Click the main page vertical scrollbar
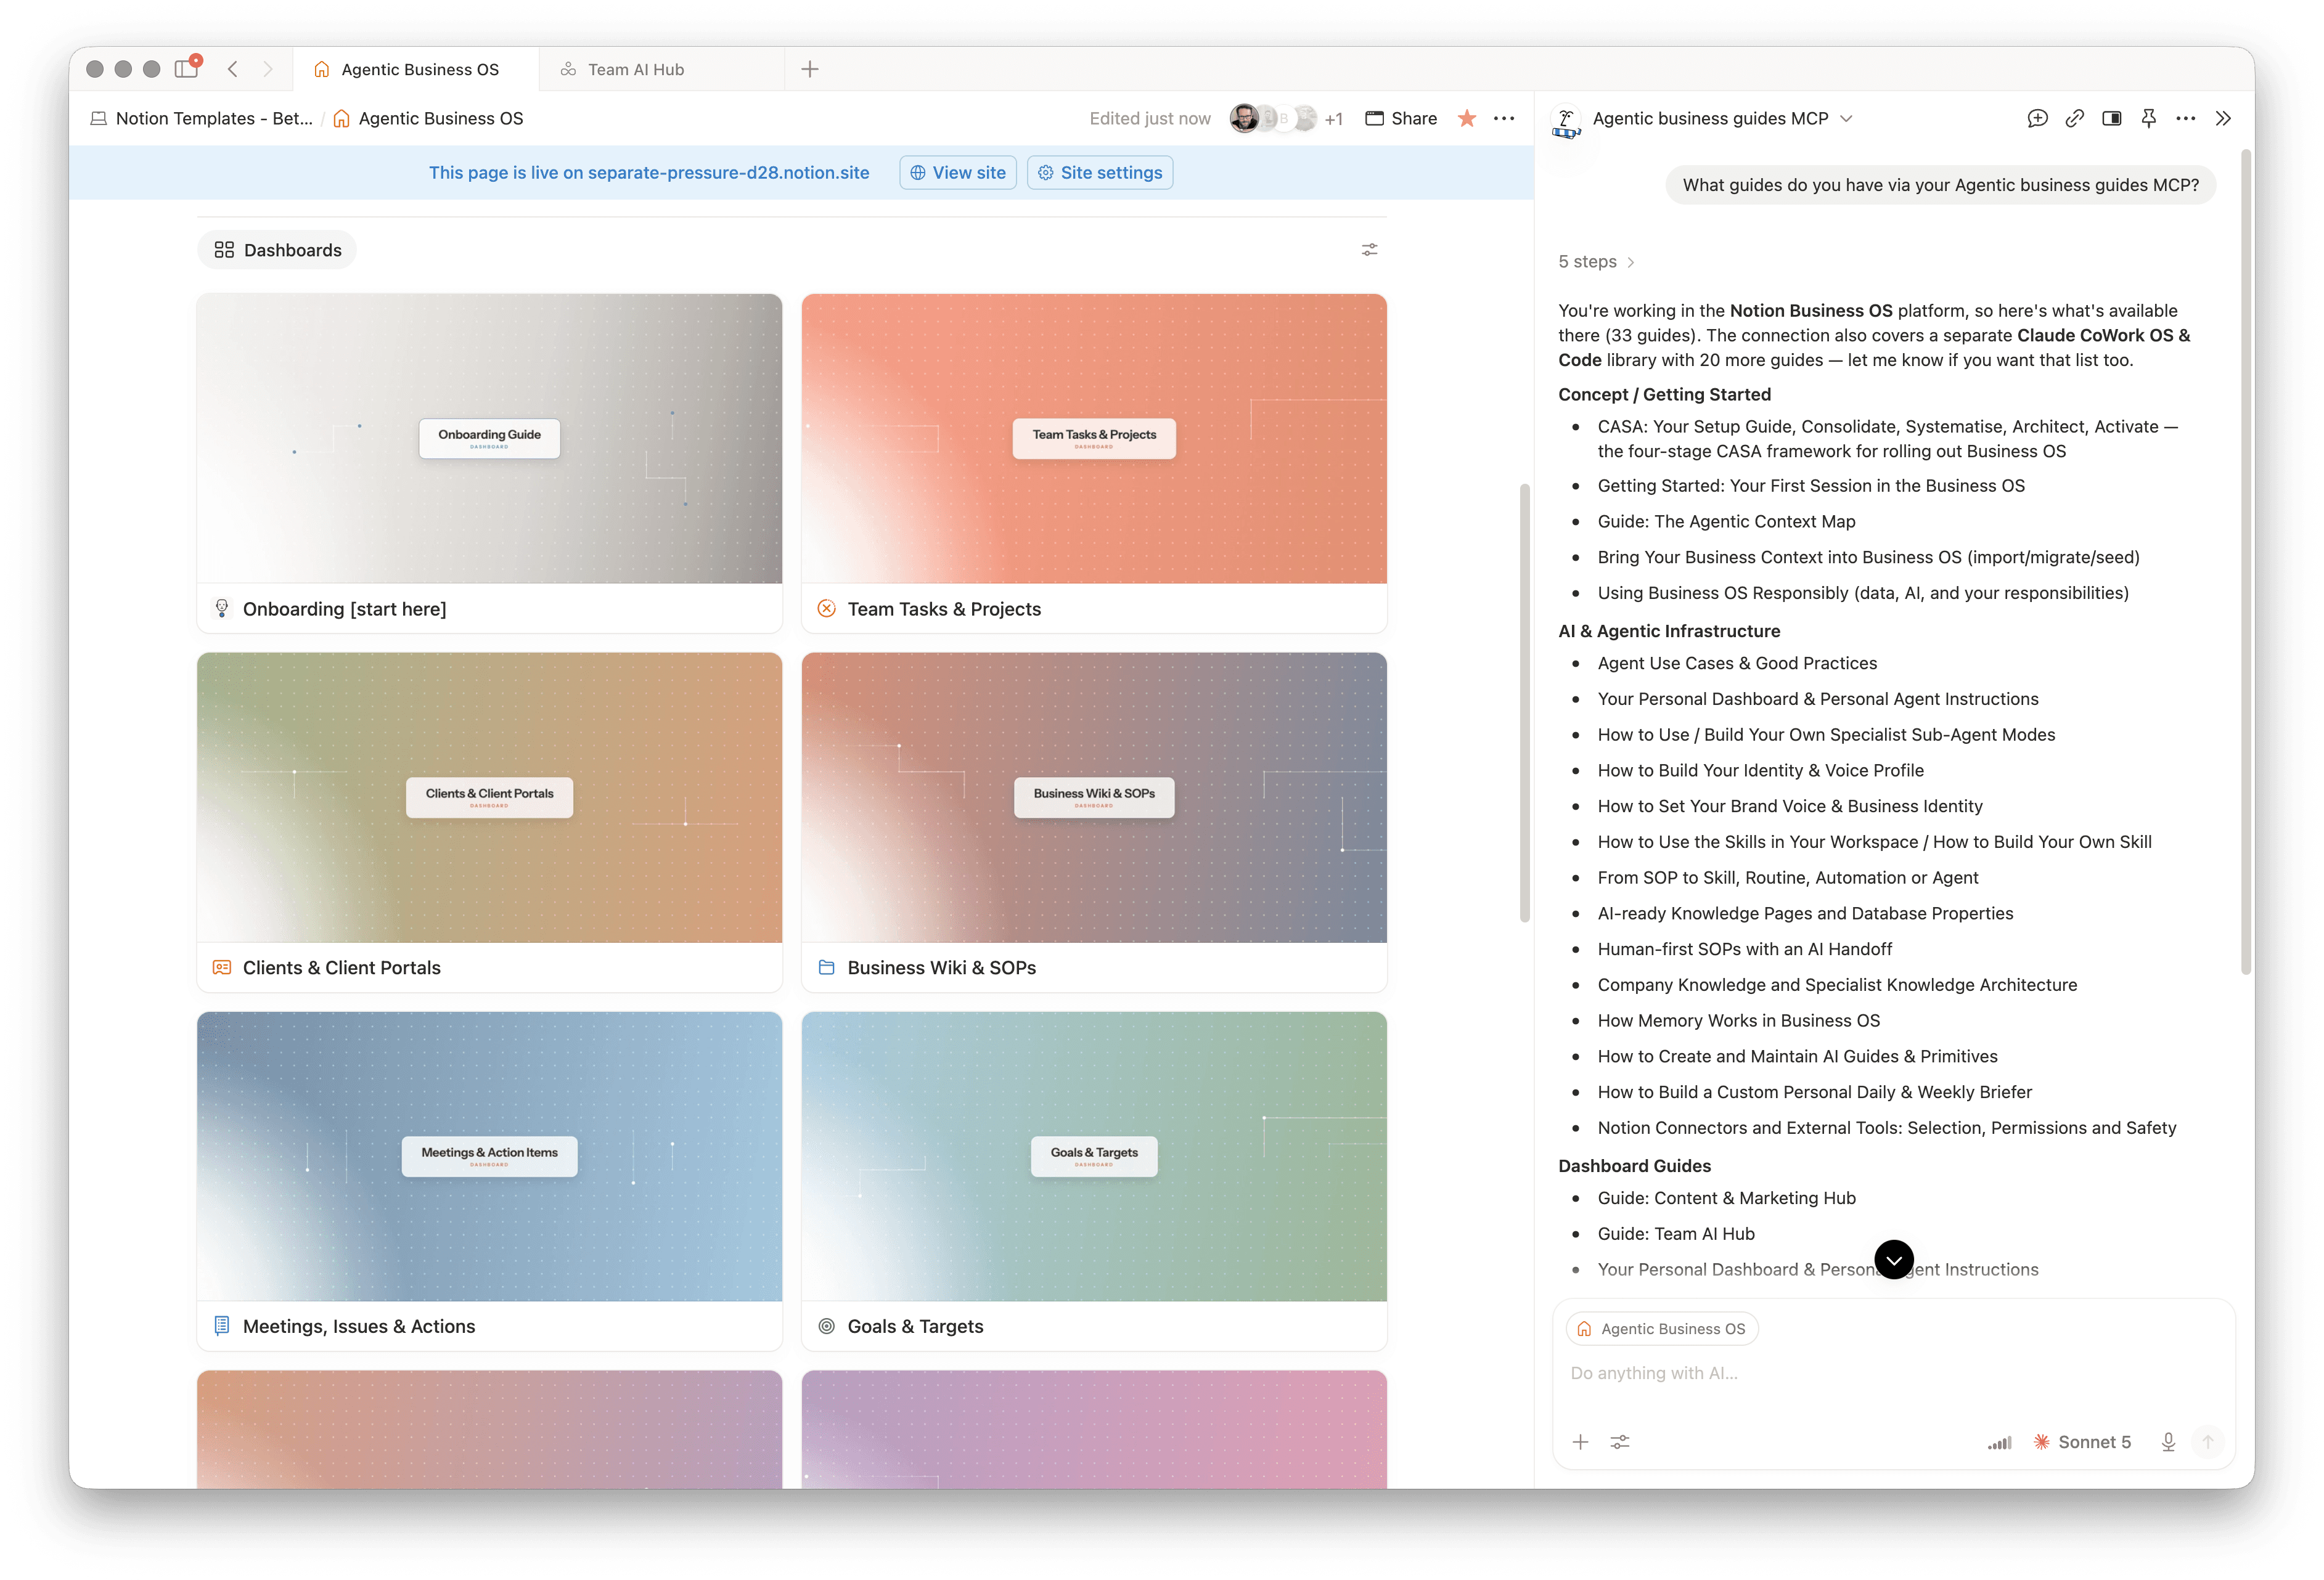Image resolution: width=2324 pixels, height=1580 pixels. point(1524,702)
